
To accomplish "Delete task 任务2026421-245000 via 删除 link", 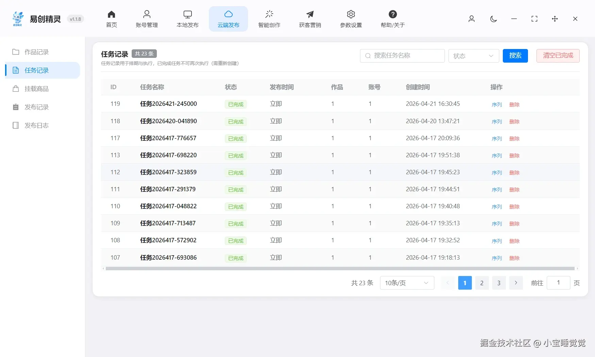I will (x=514, y=104).
